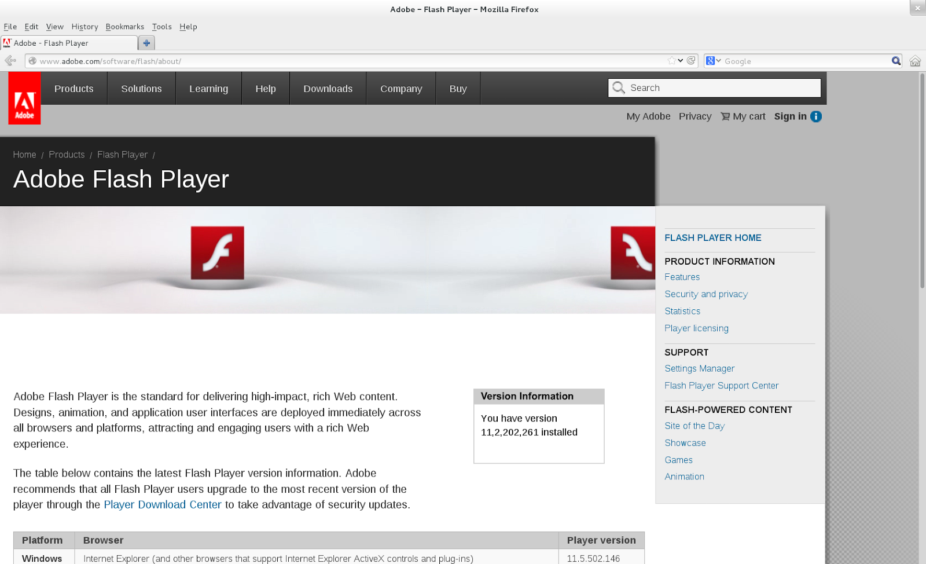926x564 pixels.
Task: Open the Solutions navigation item
Action: pyautogui.click(x=141, y=89)
